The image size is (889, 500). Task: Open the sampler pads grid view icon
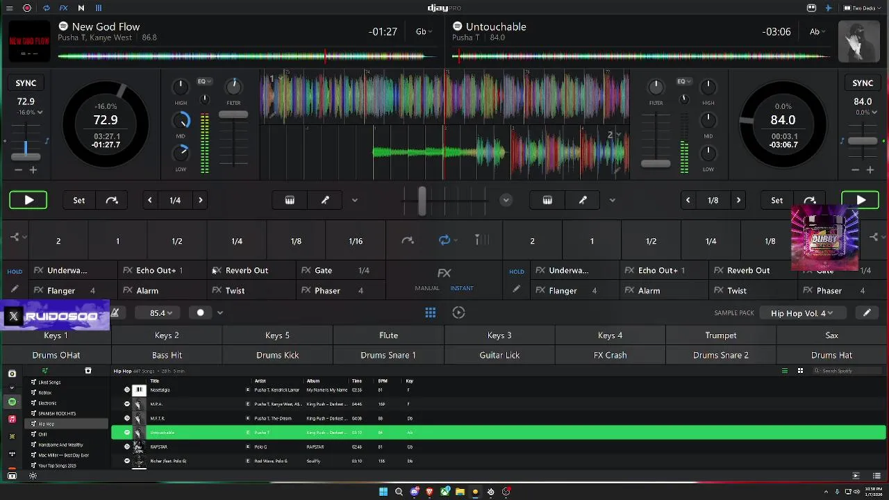coord(431,312)
